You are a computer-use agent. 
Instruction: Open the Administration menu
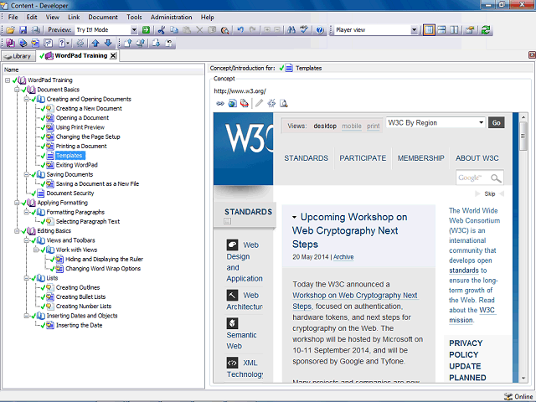(x=171, y=17)
